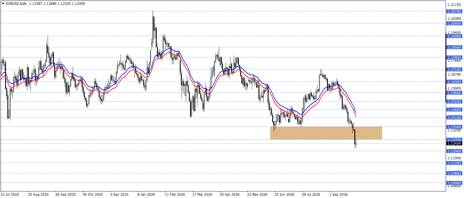The height and width of the screenshot is (198, 464).
Task: Click the 1.14100 price level label
Action: pyautogui.click(x=454, y=118)
